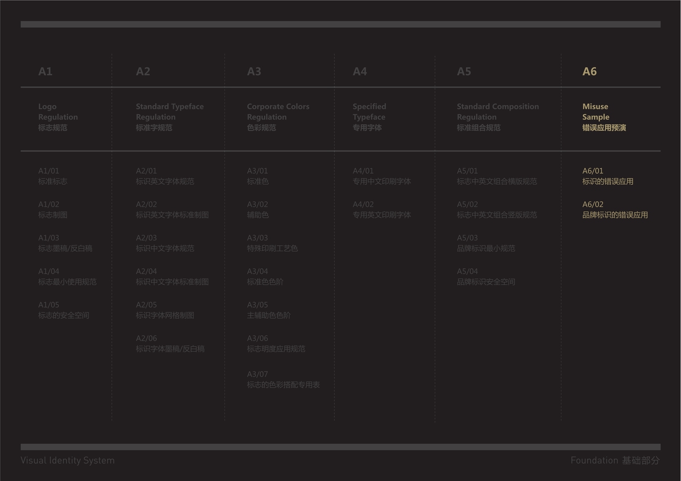Open entry A3/04 标准色色阶
Viewport: 681px width, 481px height.
pos(265,276)
